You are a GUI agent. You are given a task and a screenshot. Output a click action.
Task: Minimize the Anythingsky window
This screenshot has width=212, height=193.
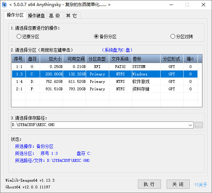coord(171,5)
